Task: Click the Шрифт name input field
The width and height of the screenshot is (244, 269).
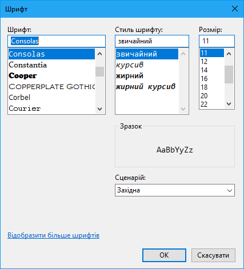Action: click(x=57, y=41)
